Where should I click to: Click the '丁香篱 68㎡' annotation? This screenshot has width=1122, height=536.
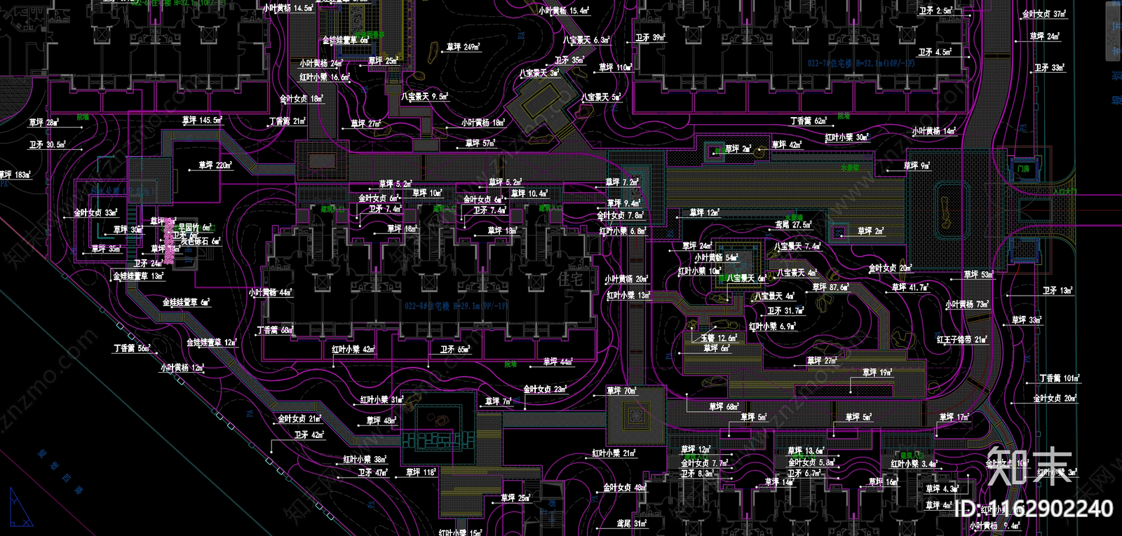pos(275,330)
